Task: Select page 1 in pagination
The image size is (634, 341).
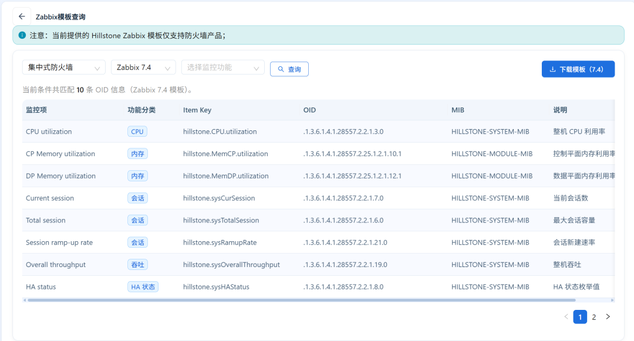Action: pos(580,317)
